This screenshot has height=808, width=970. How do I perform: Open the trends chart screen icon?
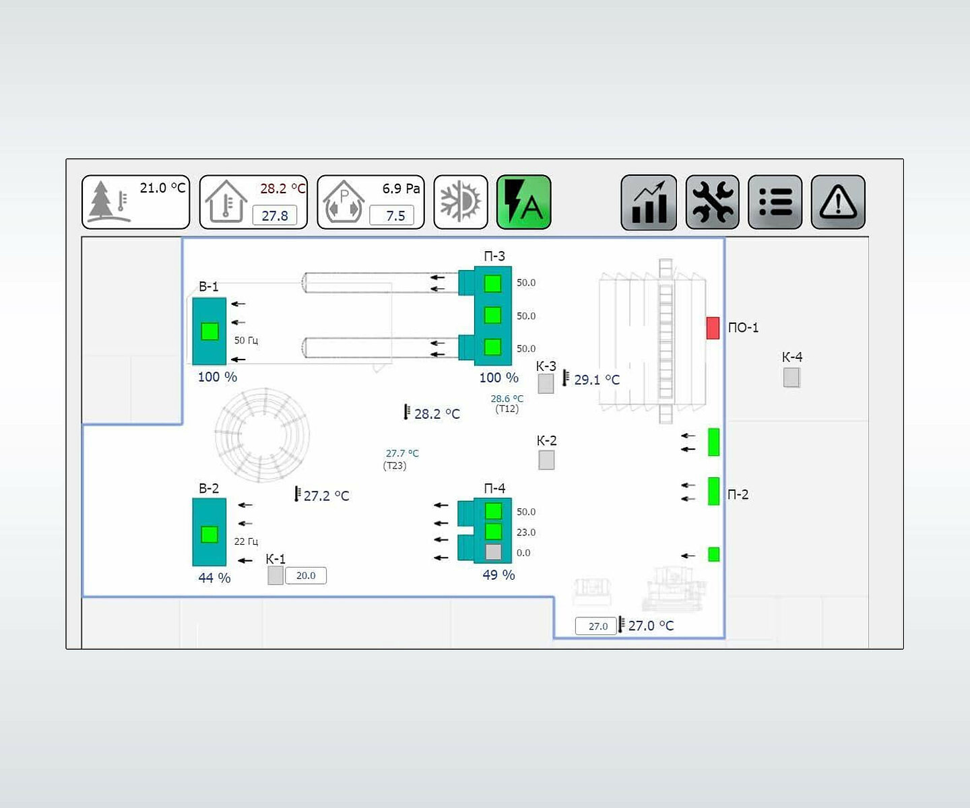(648, 202)
